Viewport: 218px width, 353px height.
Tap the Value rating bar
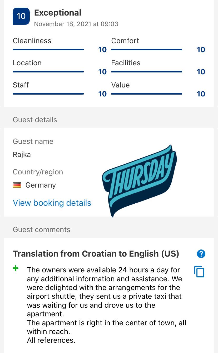point(147,94)
